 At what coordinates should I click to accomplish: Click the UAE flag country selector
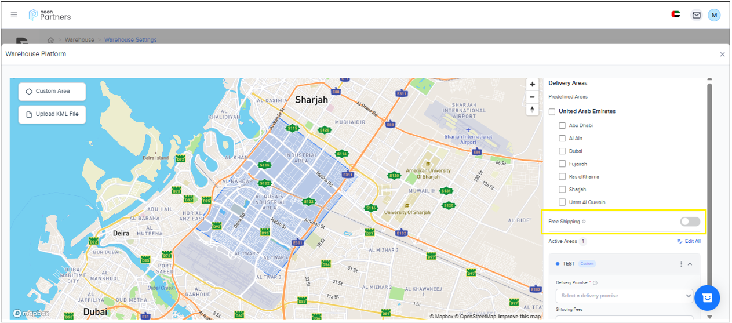(676, 15)
